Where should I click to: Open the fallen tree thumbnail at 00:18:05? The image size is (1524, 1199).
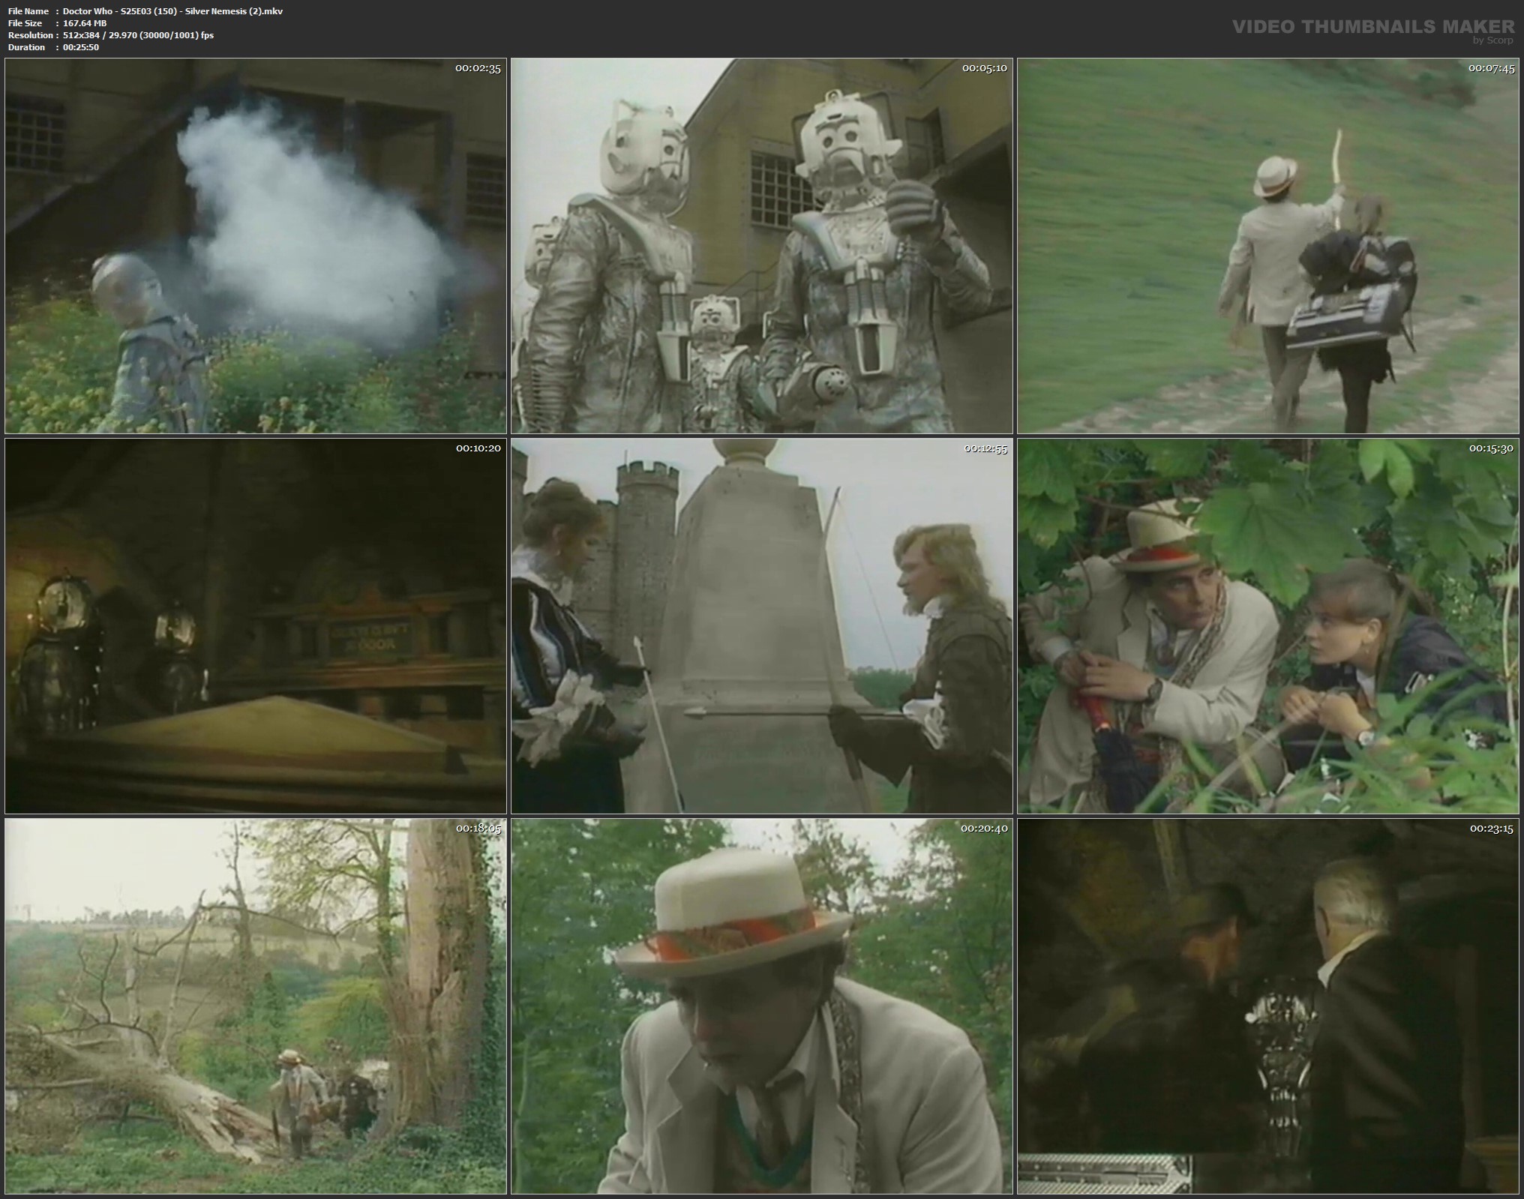[x=256, y=1006]
